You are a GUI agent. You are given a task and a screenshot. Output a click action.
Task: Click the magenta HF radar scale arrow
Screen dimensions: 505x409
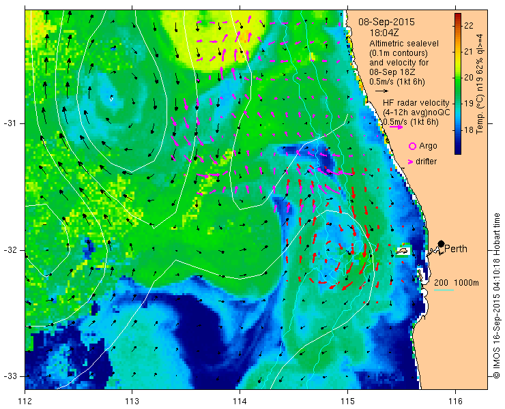pyautogui.click(x=396, y=127)
